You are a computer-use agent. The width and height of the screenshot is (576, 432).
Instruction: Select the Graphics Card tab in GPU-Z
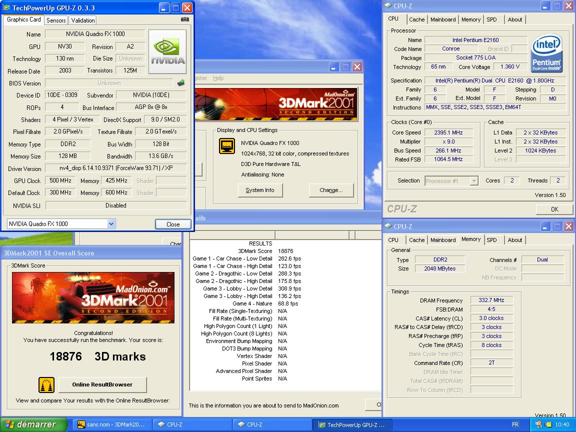tap(24, 19)
